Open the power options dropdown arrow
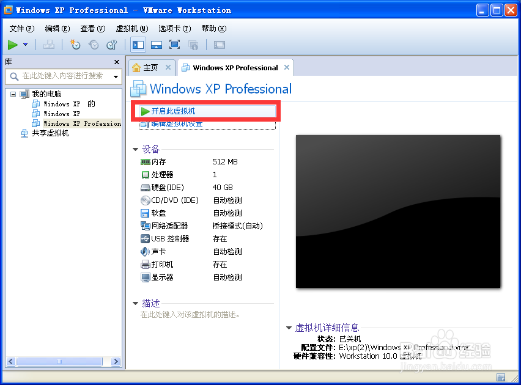The image size is (521, 385). [x=25, y=45]
